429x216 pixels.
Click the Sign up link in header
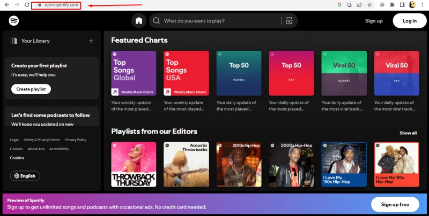(374, 21)
